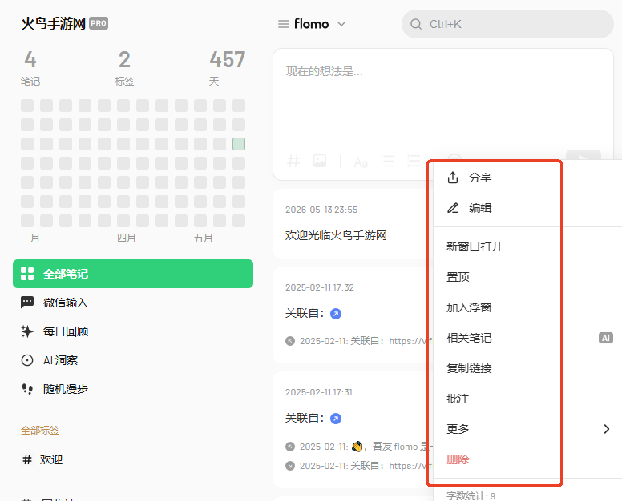The image size is (622, 501).
Task: Click the grid icon beside 全部笔记
Action: [27, 274]
